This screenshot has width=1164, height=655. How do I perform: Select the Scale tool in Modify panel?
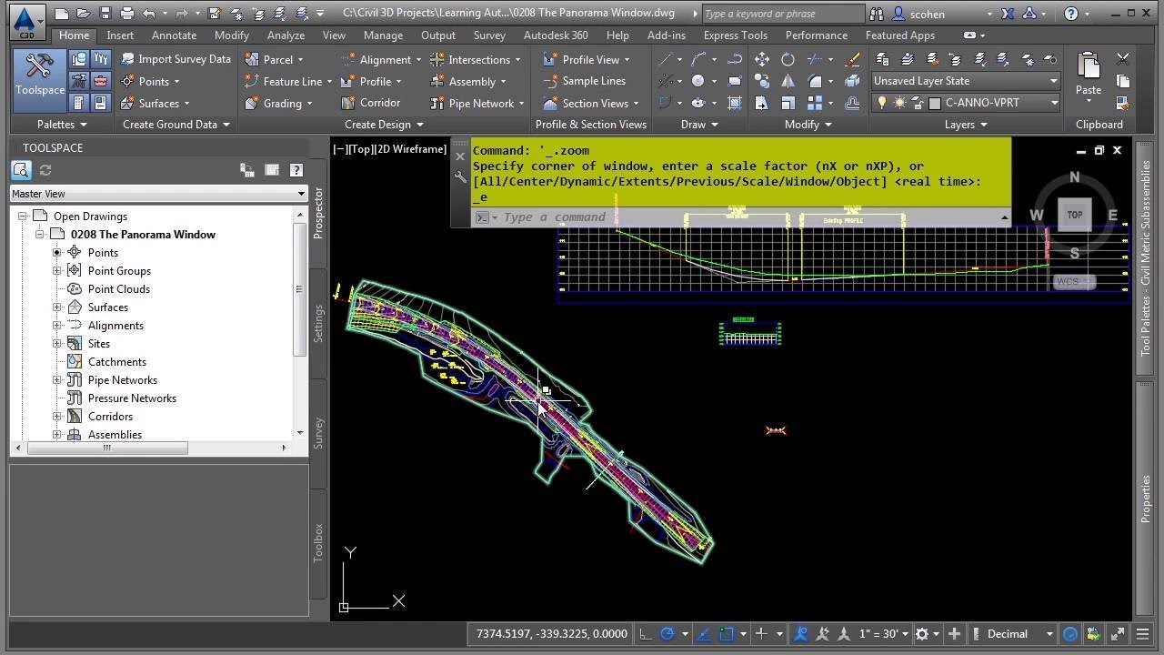[x=788, y=103]
